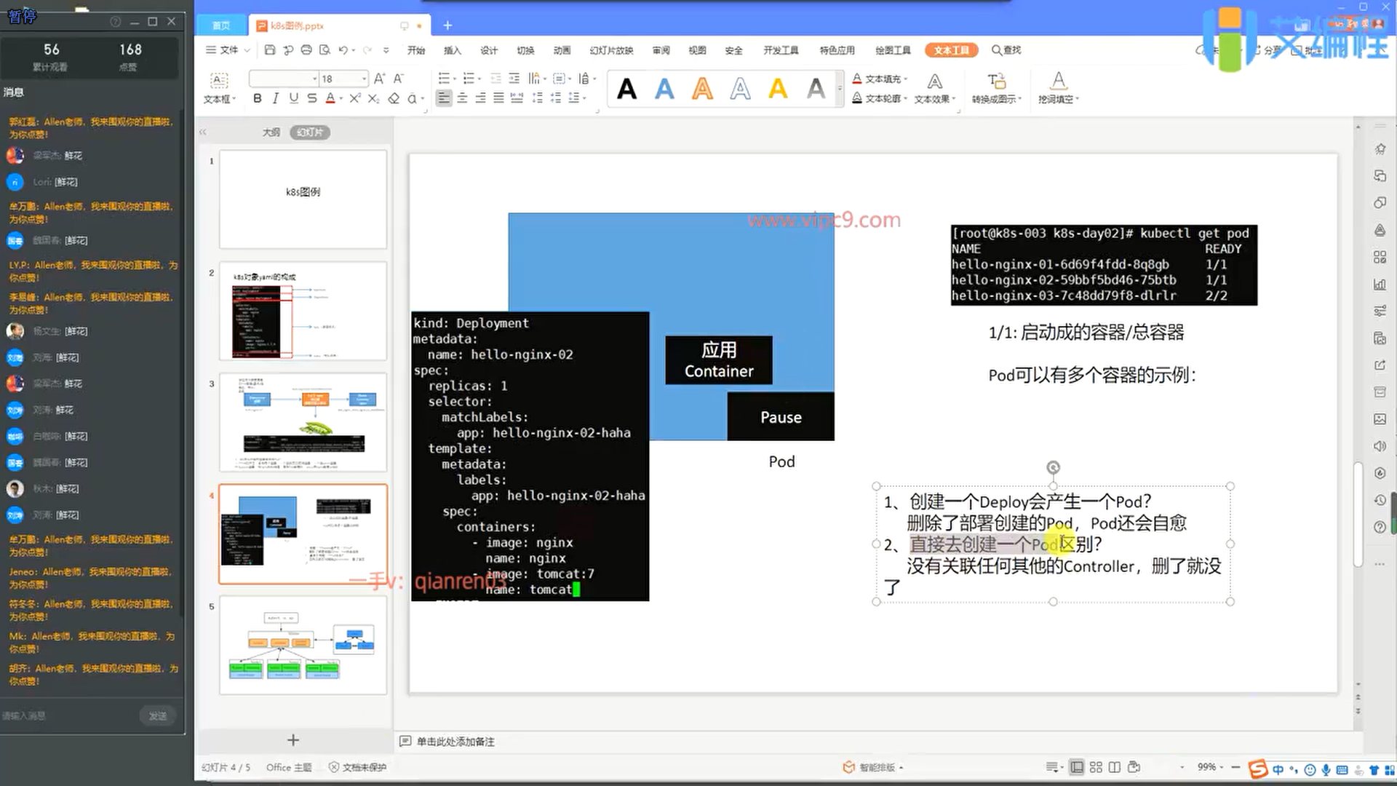The image size is (1397, 786).
Task: Open the zoom 99% dropdown
Action: (x=1221, y=767)
